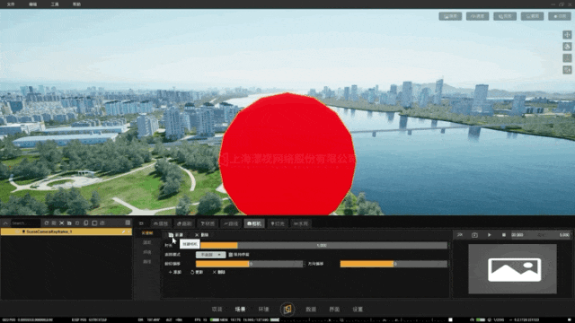Image resolution: width=575 pixels, height=323 pixels.
Task: Select the 环绕 side tab
Action: (147, 252)
